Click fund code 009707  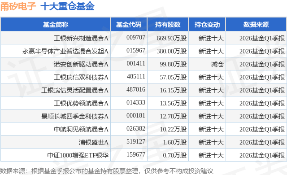tap(135, 38)
